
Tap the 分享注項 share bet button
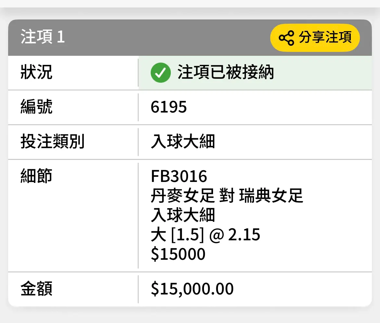point(315,38)
